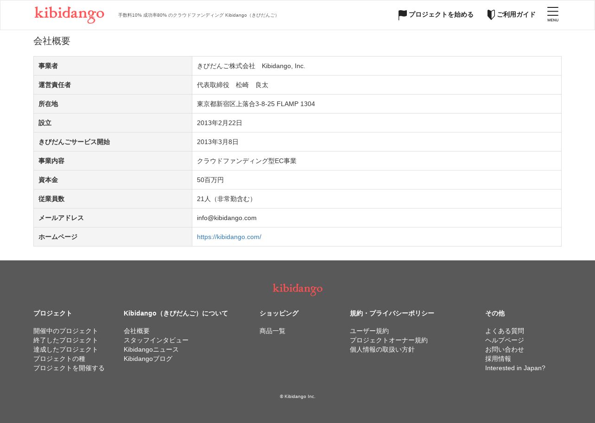595x423 pixels.
Task: Go to 達成したプロジェクト in footer
Action: [66, 349]
